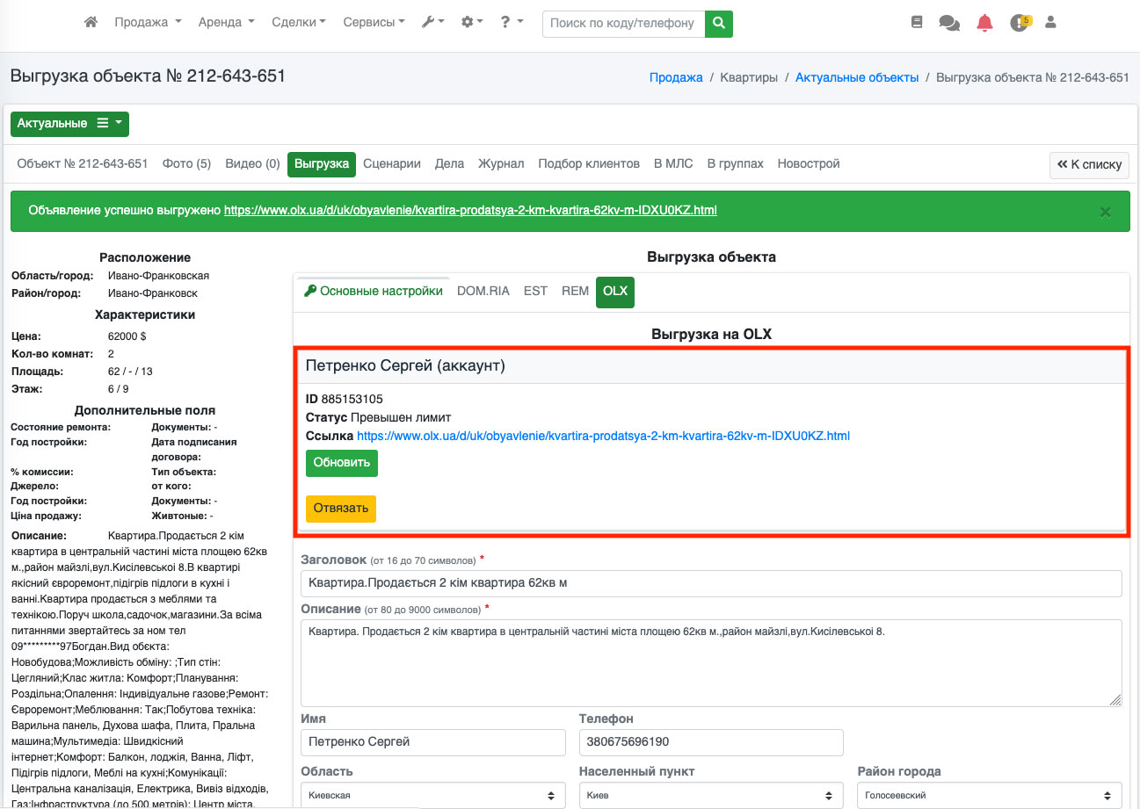1140x809 pixels.
Task: Open the wrench tools menu
Action: pyautogui.click(x=432, y=23)
